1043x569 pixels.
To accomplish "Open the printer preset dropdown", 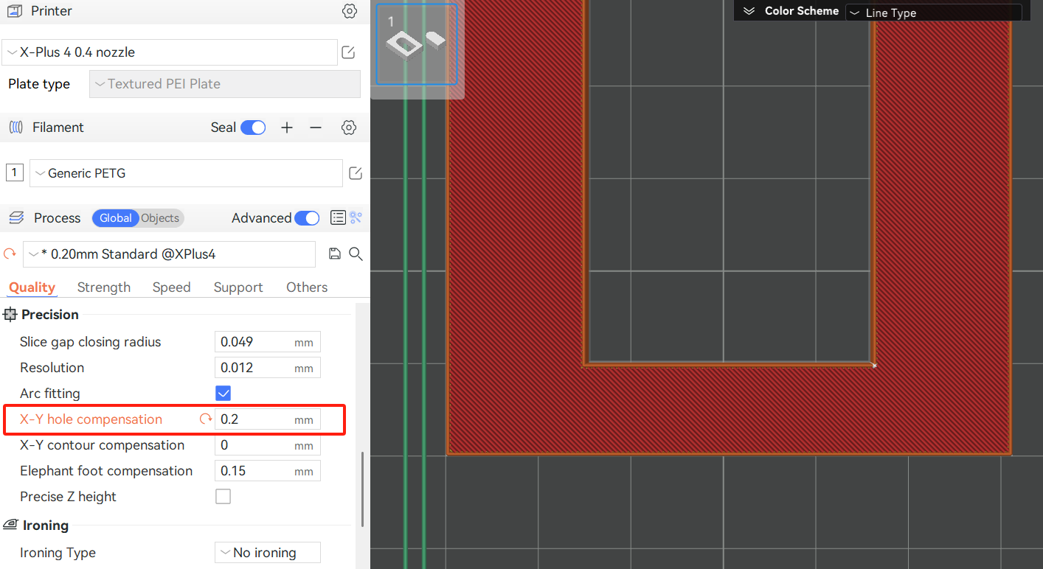I will coord(170,52).
